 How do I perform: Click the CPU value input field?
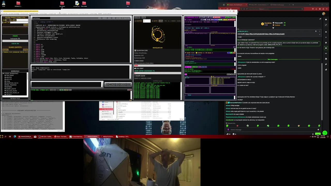tap(15, 20)
